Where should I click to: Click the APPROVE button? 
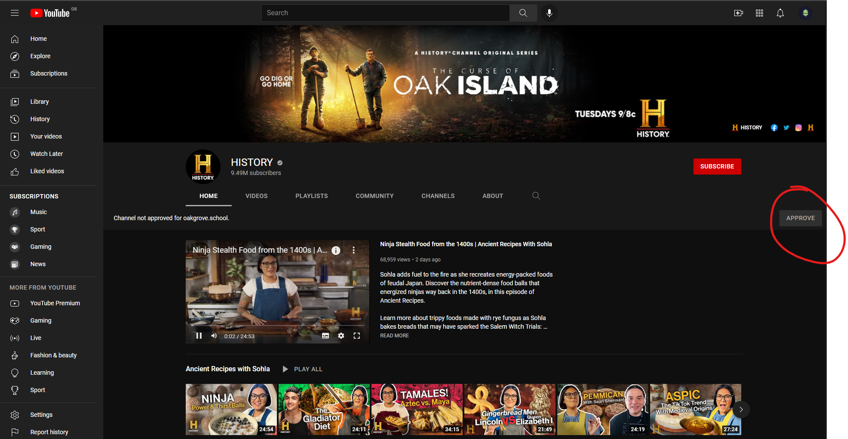click(x=801, y=218)
